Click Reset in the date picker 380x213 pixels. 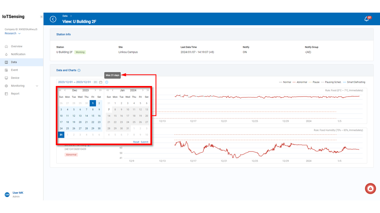point(136,142)
